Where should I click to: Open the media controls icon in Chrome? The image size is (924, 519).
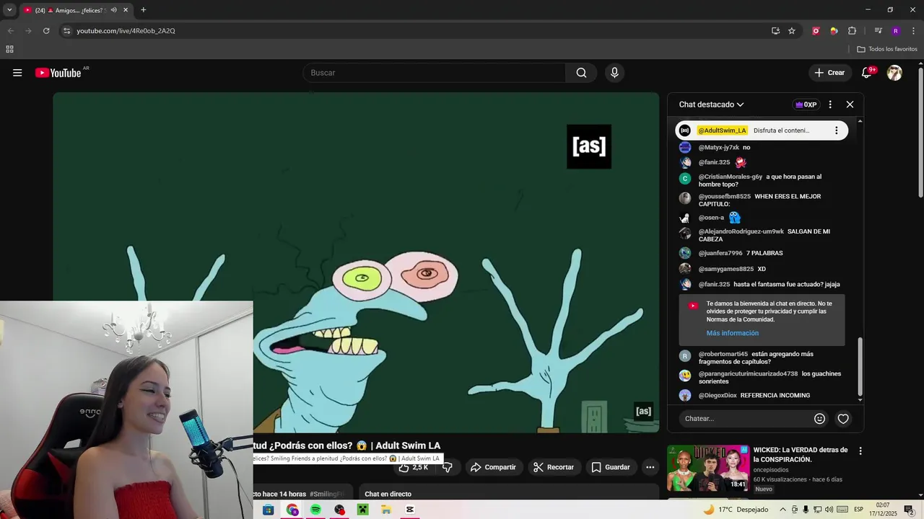[878, 31]
